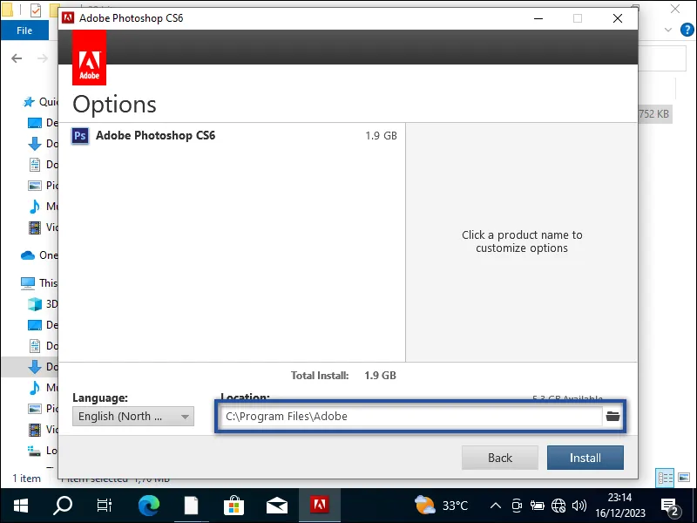Open the weather widget showing 33°C
This screenshot has height=523, width=697.
[x=440, y=504]
